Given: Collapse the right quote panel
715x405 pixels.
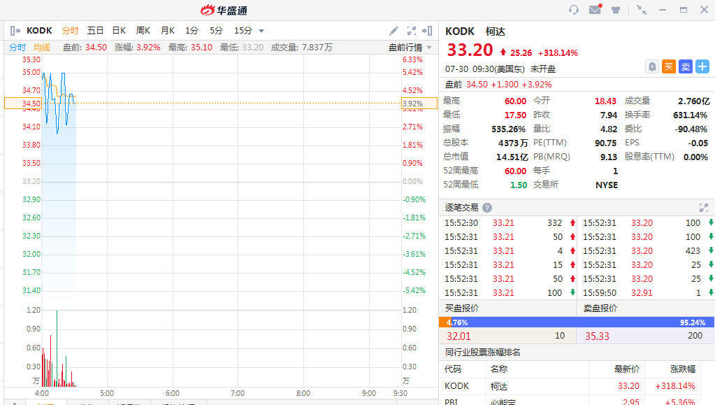Looking at the screenshot, I should [x=427, y=31].
